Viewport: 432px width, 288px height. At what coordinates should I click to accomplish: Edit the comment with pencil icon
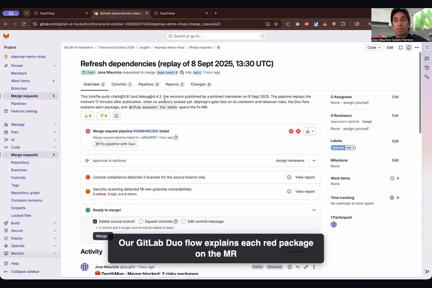[306, 267]
